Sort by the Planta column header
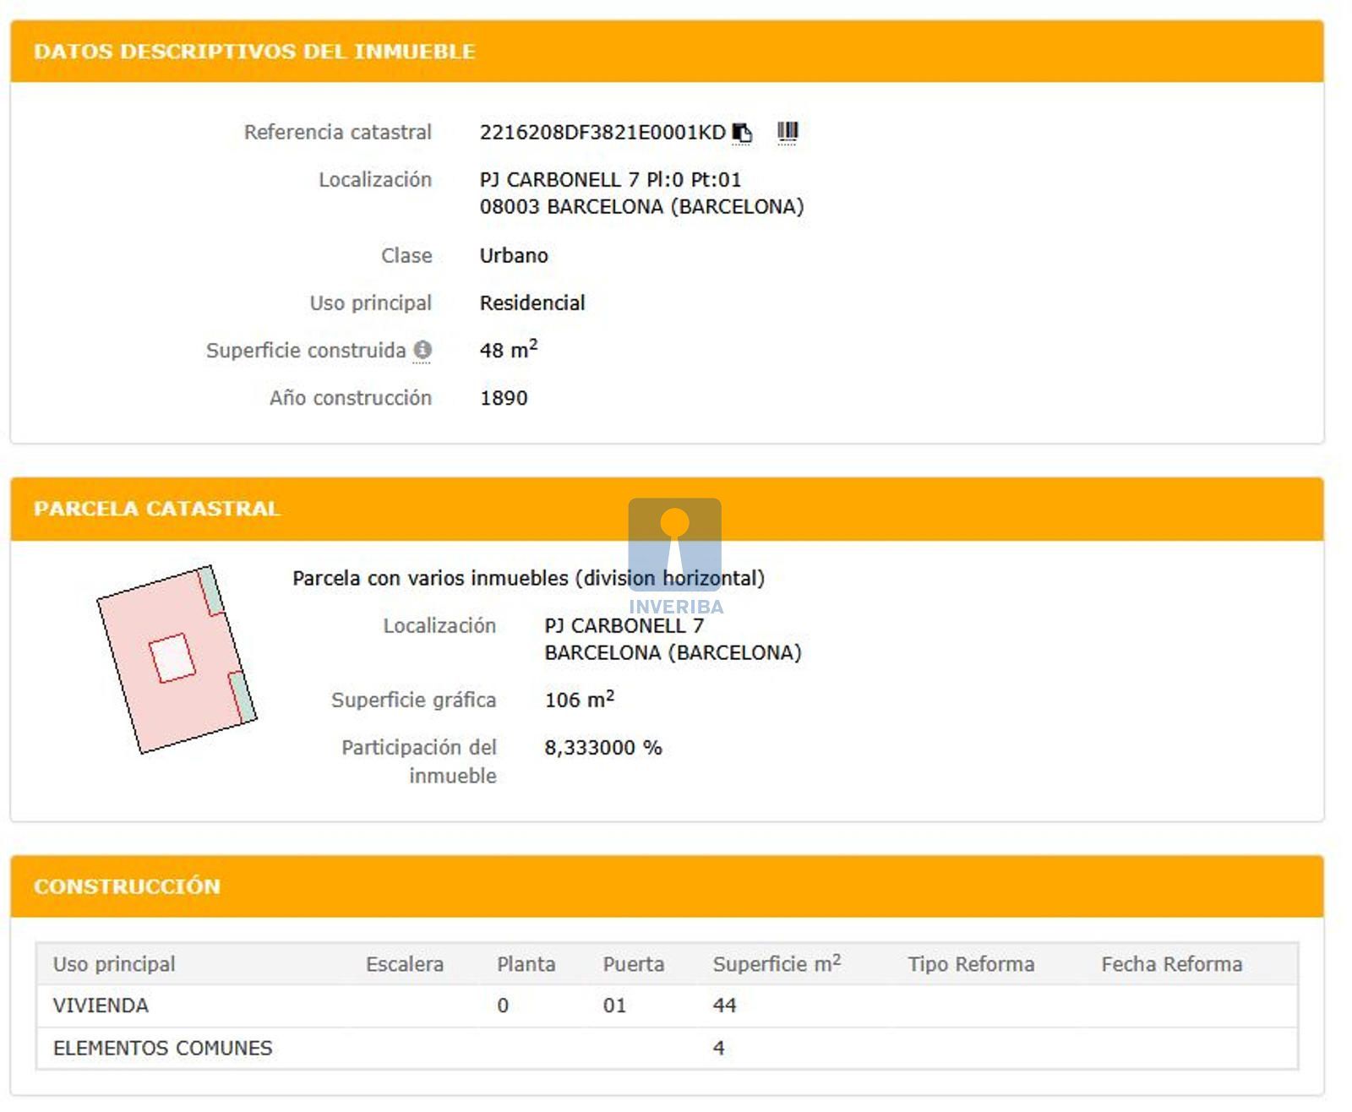This screenshot has width=1352, height=1112. point(526,964)
